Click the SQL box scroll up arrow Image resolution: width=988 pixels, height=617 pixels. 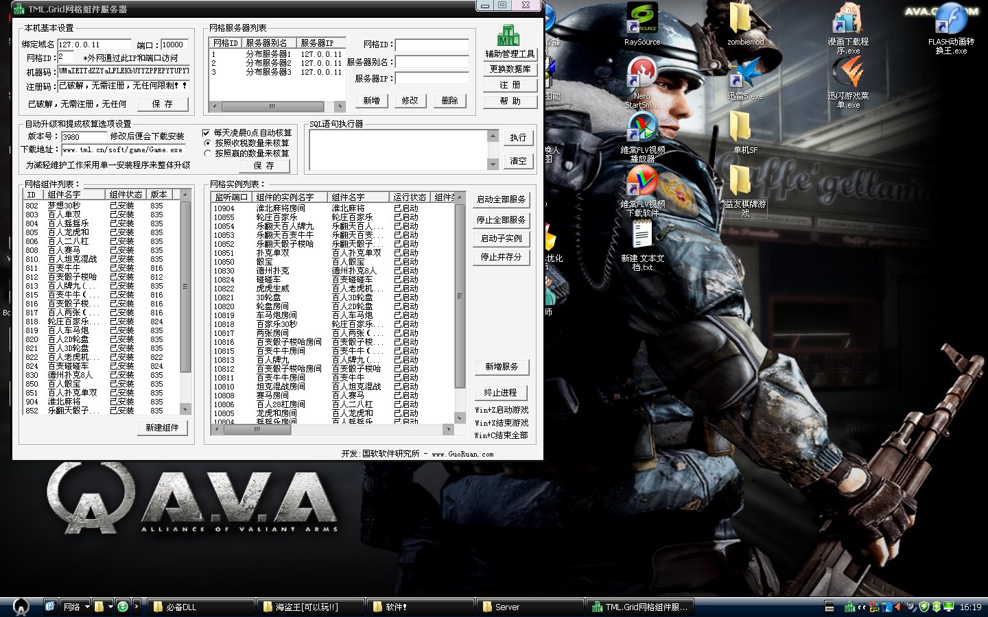(493, 135)
